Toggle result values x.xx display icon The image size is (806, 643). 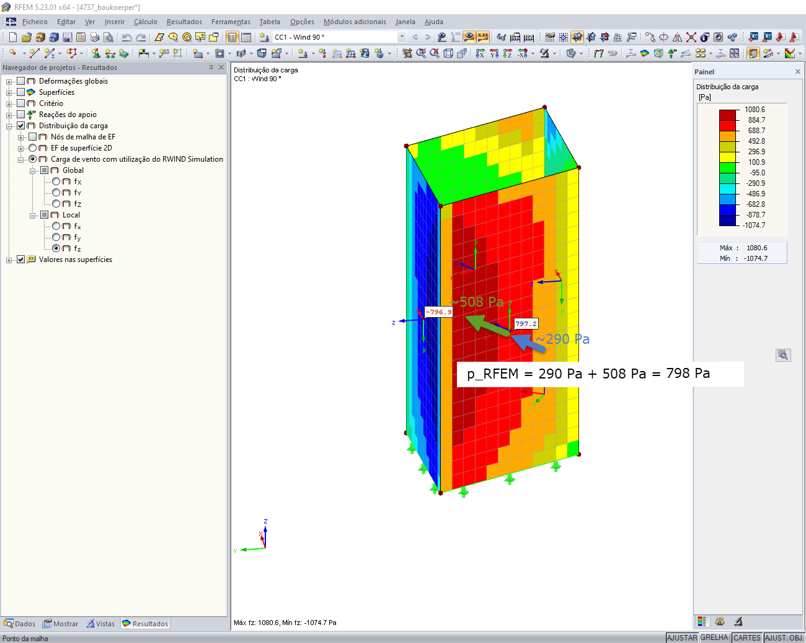coord(483,37)
